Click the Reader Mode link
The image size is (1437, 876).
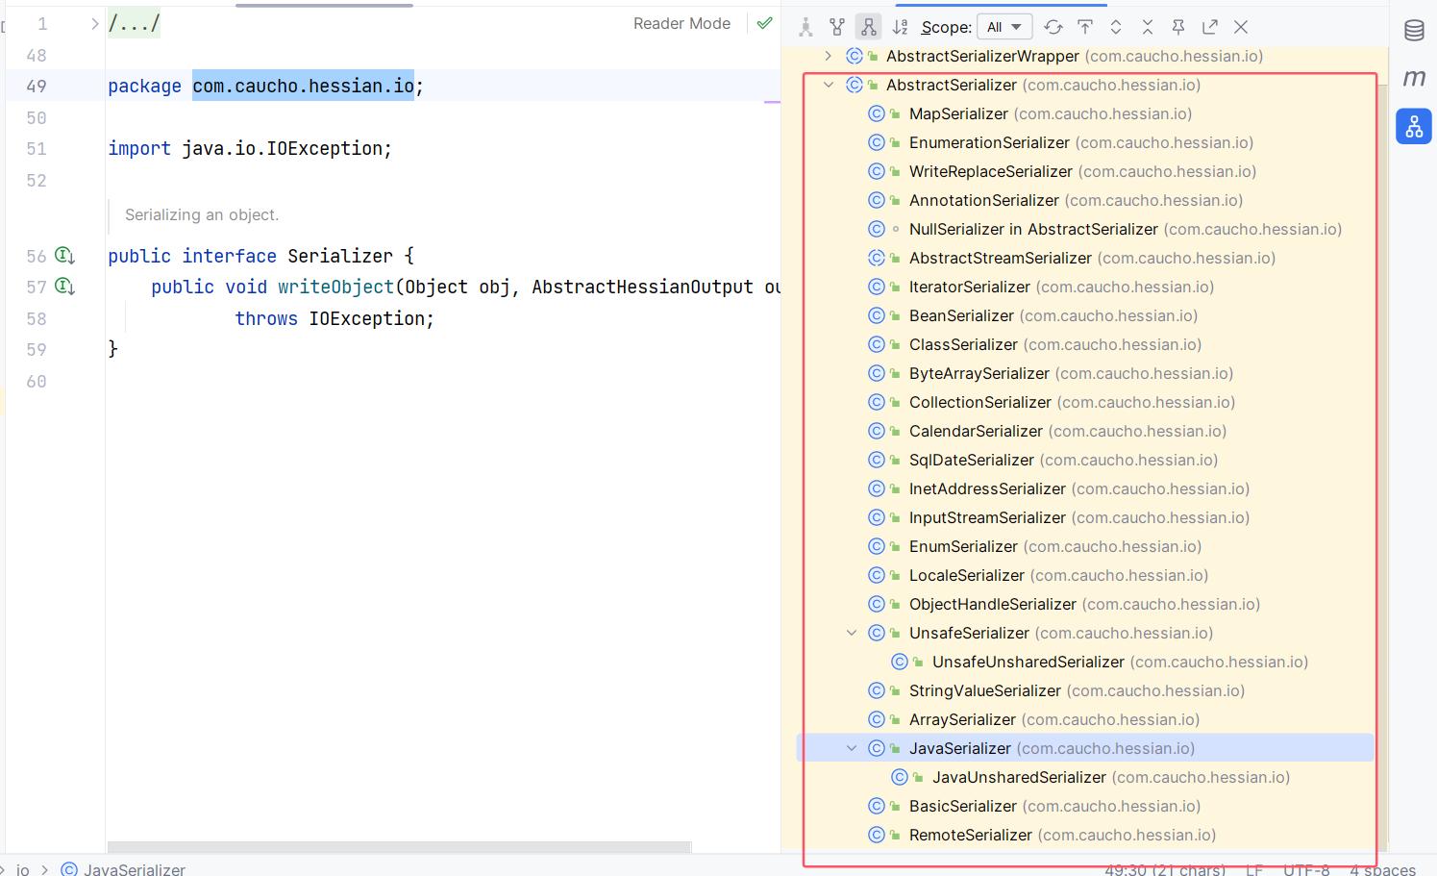click(x=681, y=23)
